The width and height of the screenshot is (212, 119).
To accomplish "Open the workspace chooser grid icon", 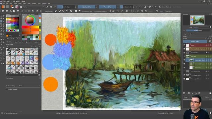I will (x=21, y=7).
